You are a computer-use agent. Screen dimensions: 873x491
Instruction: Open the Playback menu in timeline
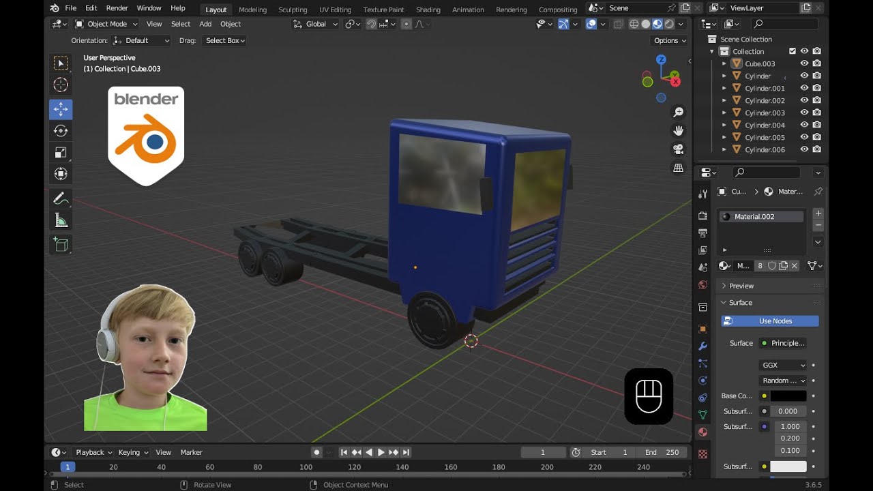[93, 452]
